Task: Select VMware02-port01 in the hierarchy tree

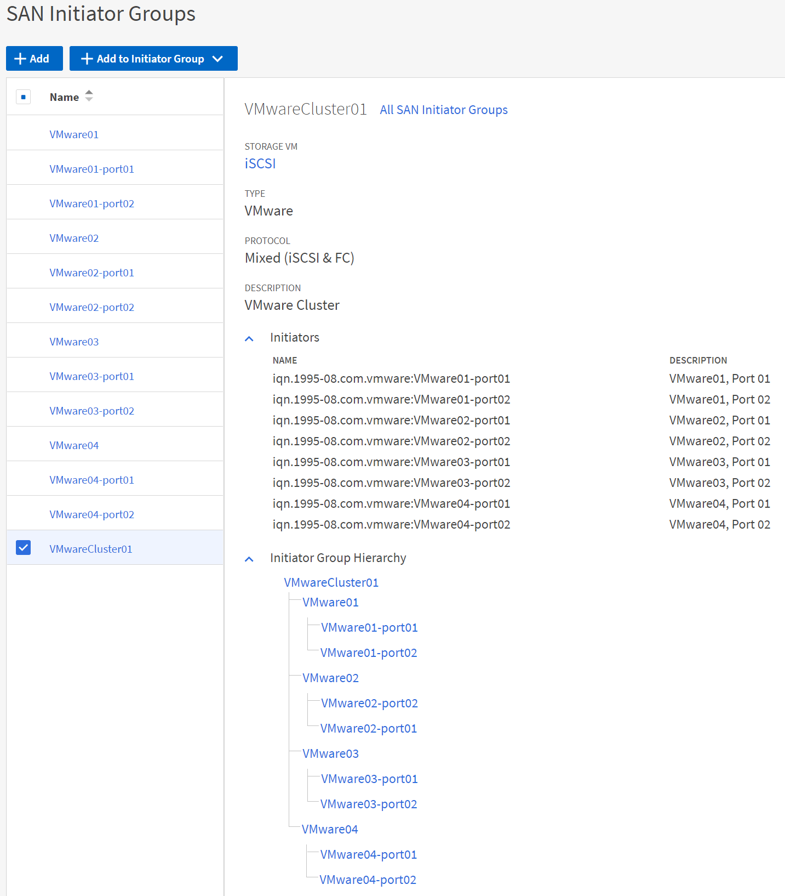Action: point(369,728)
